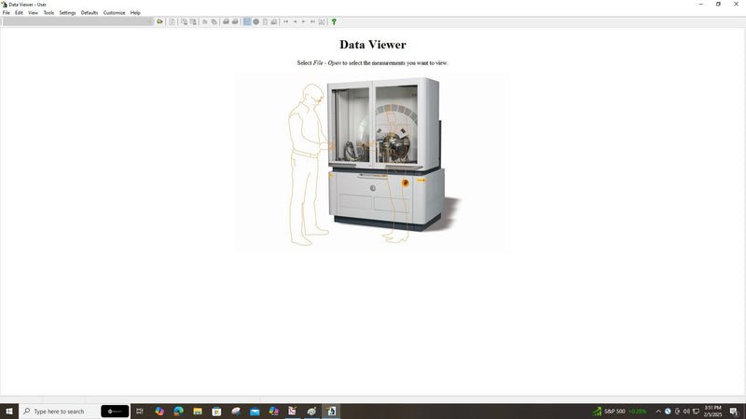
Task: Click the round circle toolbar icon
Action: [256, 21]
